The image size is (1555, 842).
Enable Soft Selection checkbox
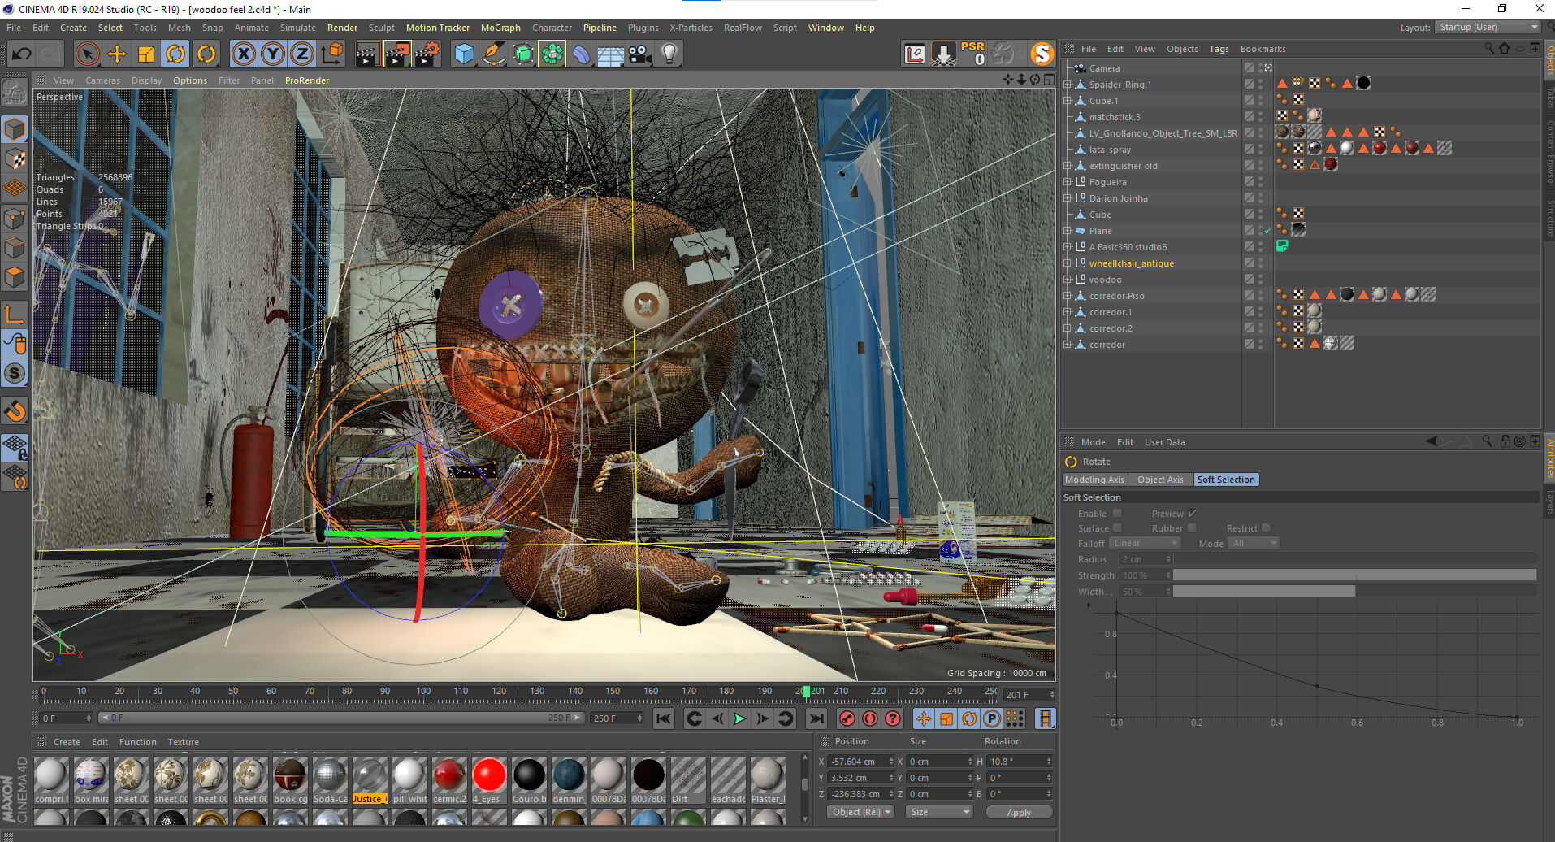click(1117, 514)
